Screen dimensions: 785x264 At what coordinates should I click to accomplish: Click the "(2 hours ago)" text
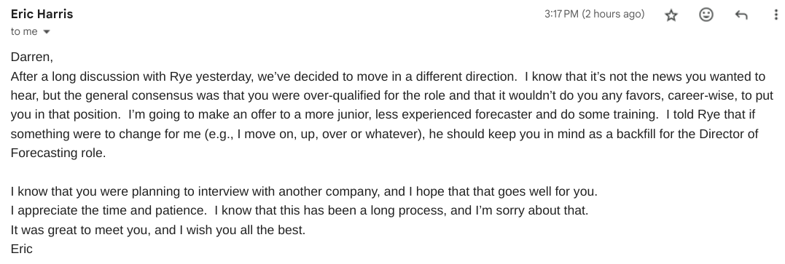[613, 14]
